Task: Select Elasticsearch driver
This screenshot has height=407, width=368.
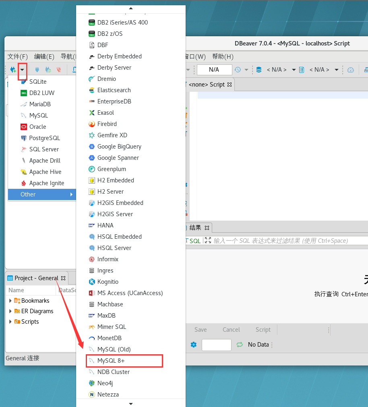Action: pos(131,90)
